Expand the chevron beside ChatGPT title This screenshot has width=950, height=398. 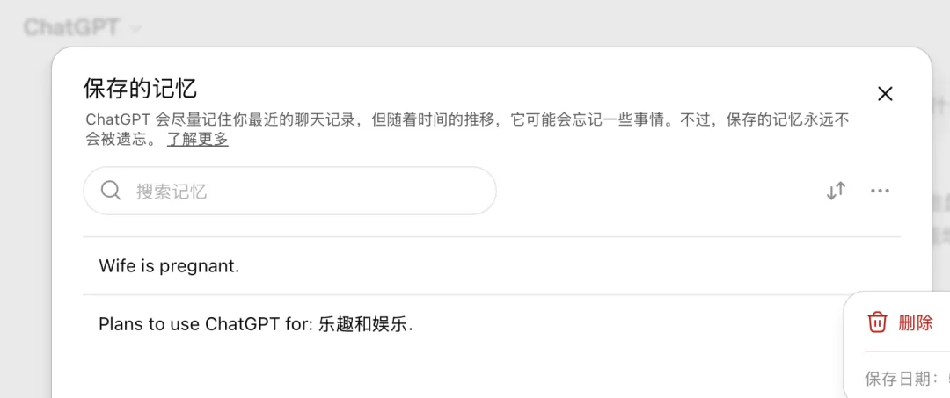click(135, 28)
